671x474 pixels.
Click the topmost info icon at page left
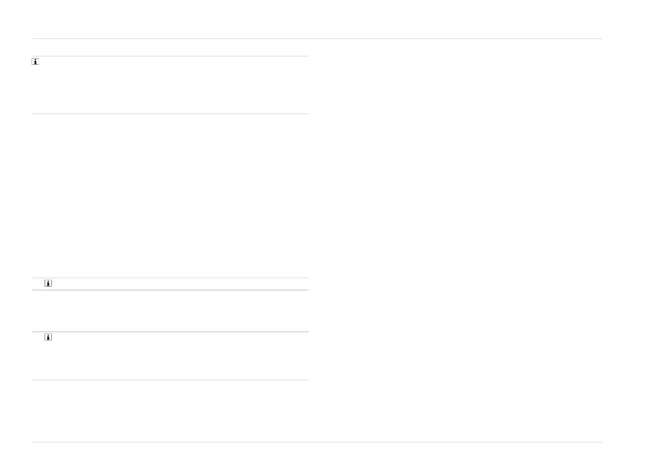(x=35, y=62)
